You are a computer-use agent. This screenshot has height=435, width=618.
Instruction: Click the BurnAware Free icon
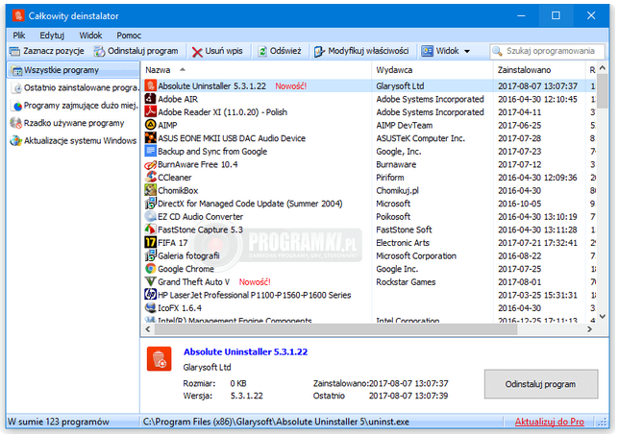tap(150, 164)
